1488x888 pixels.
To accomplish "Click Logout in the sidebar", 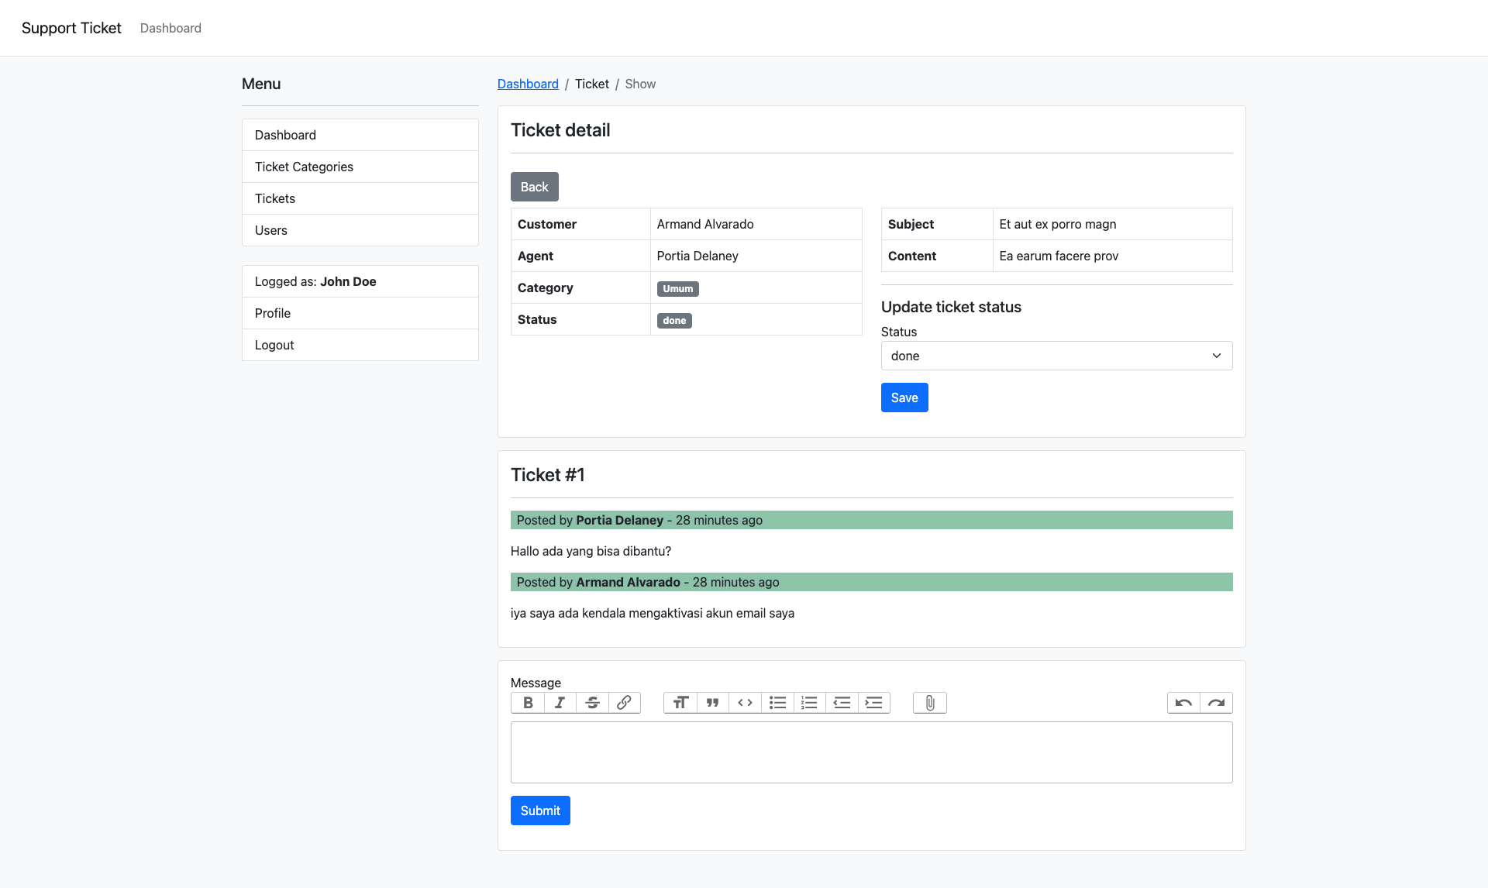I will pos(360,345).
